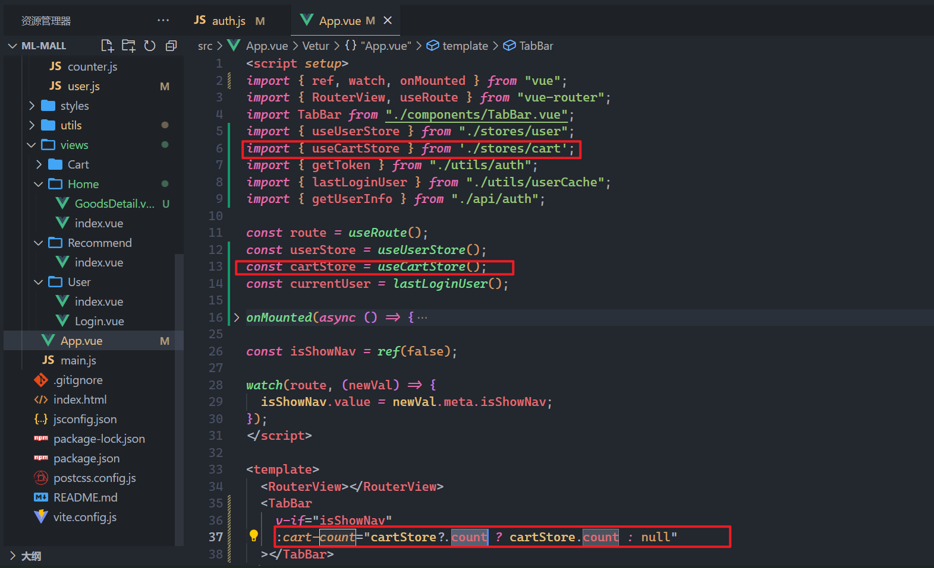The height and width of the screenshot is (568, 934).
Task: Collapse all folders in explorer
Action: tap(171, 46)
